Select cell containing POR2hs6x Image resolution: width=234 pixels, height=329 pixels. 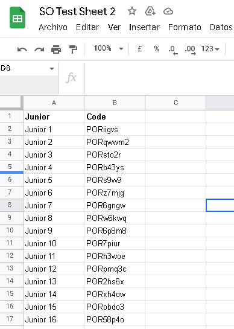[115, 281]
